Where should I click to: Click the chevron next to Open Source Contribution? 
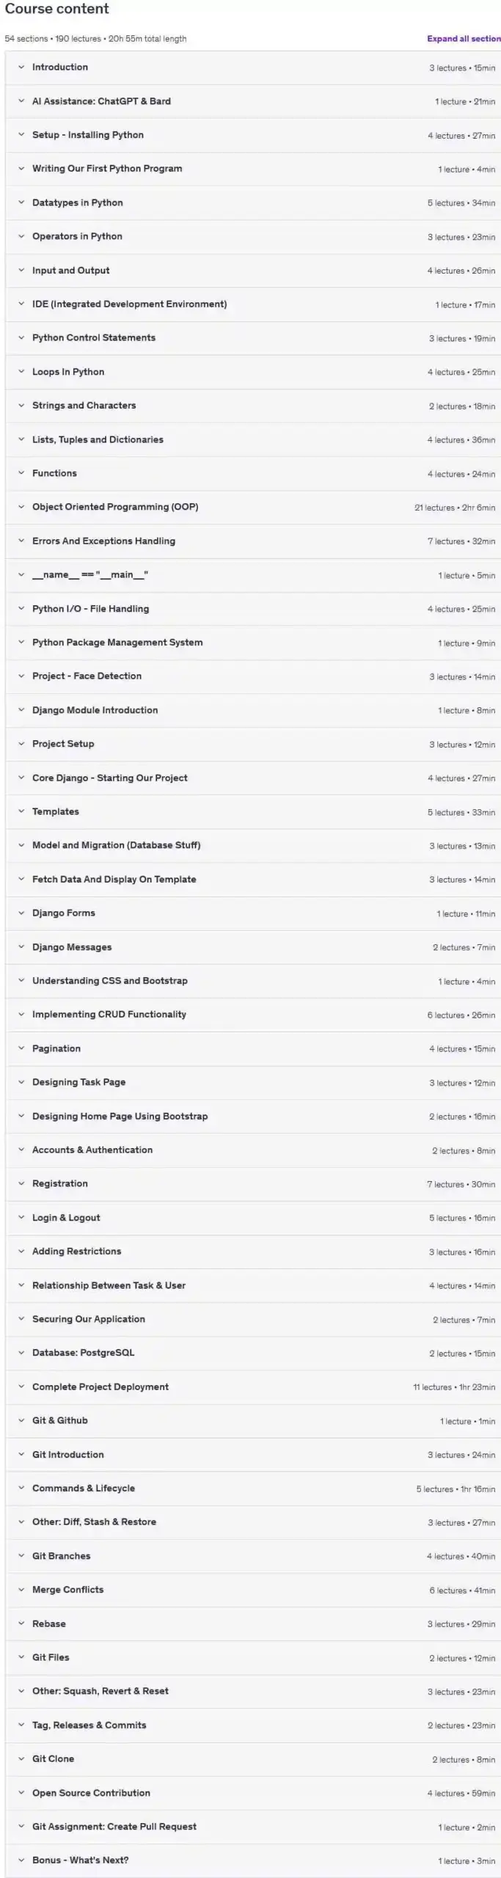[x=21, y=1793]
